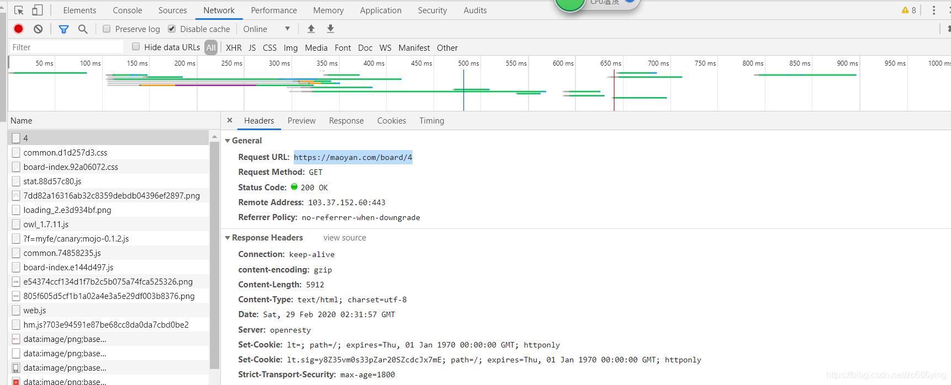This screenshot has width=951, height=385.
Task: Click file icon of common.74858235.js
Action: (x=16, y=253)
